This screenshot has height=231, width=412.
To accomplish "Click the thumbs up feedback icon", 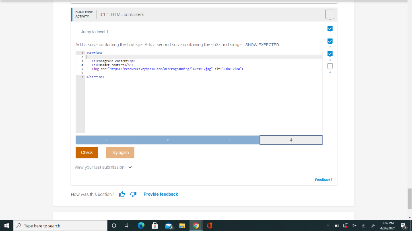I will point(122,194).
